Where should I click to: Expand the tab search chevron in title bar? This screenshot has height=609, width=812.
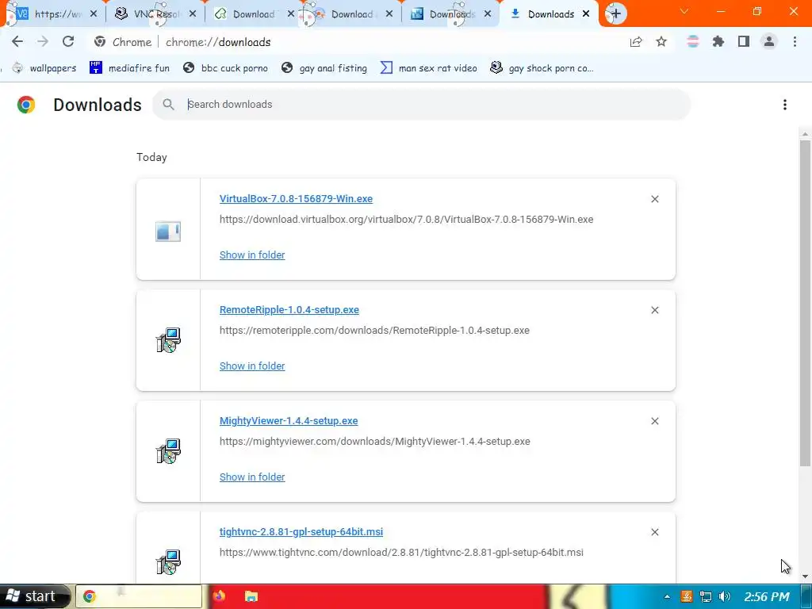(x=684, y=11)
